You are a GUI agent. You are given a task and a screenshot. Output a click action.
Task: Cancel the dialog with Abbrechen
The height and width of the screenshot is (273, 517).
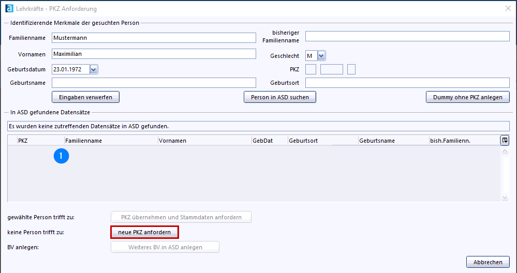click(x=488, y=262)
